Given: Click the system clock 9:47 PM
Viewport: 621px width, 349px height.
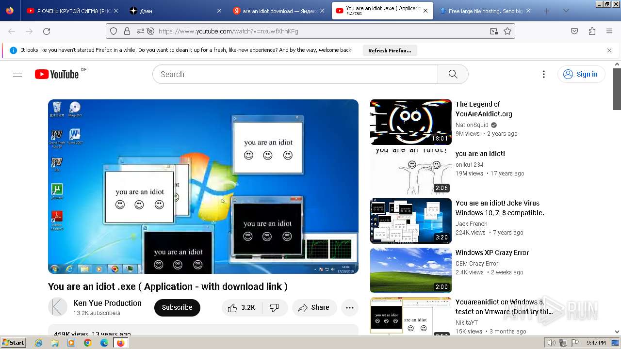Looking at the screenshot, I should (596, 343).
